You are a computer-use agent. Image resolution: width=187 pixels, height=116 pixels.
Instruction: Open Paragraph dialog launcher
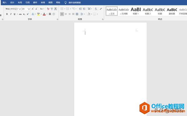[103, 19]
